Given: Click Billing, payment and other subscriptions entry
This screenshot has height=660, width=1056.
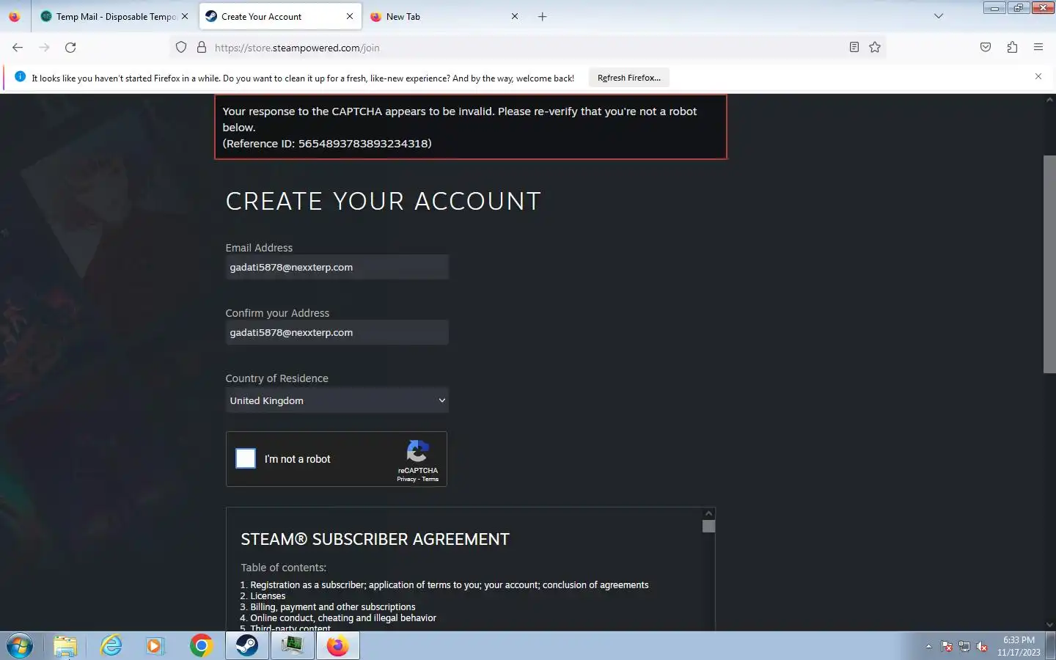Looking at the screenshot, I should click(x=333, y=607).
